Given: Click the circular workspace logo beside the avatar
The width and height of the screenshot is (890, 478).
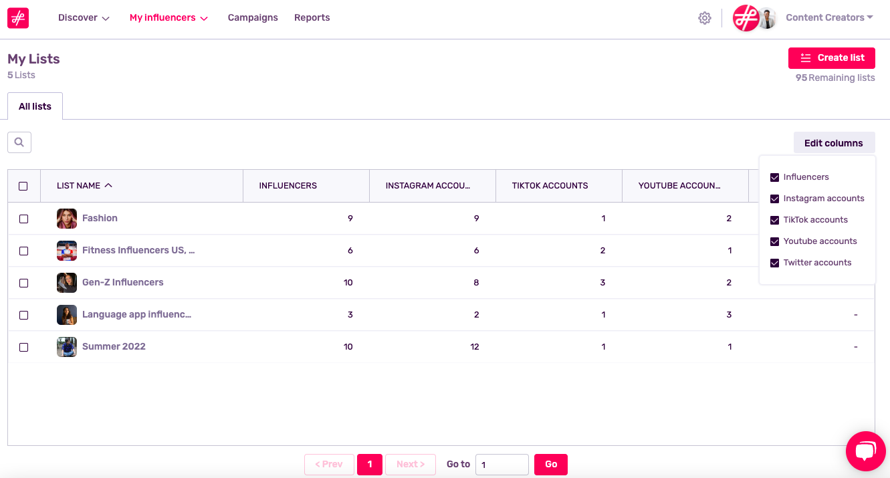Looking at the screenshot, I should (746, 18).
